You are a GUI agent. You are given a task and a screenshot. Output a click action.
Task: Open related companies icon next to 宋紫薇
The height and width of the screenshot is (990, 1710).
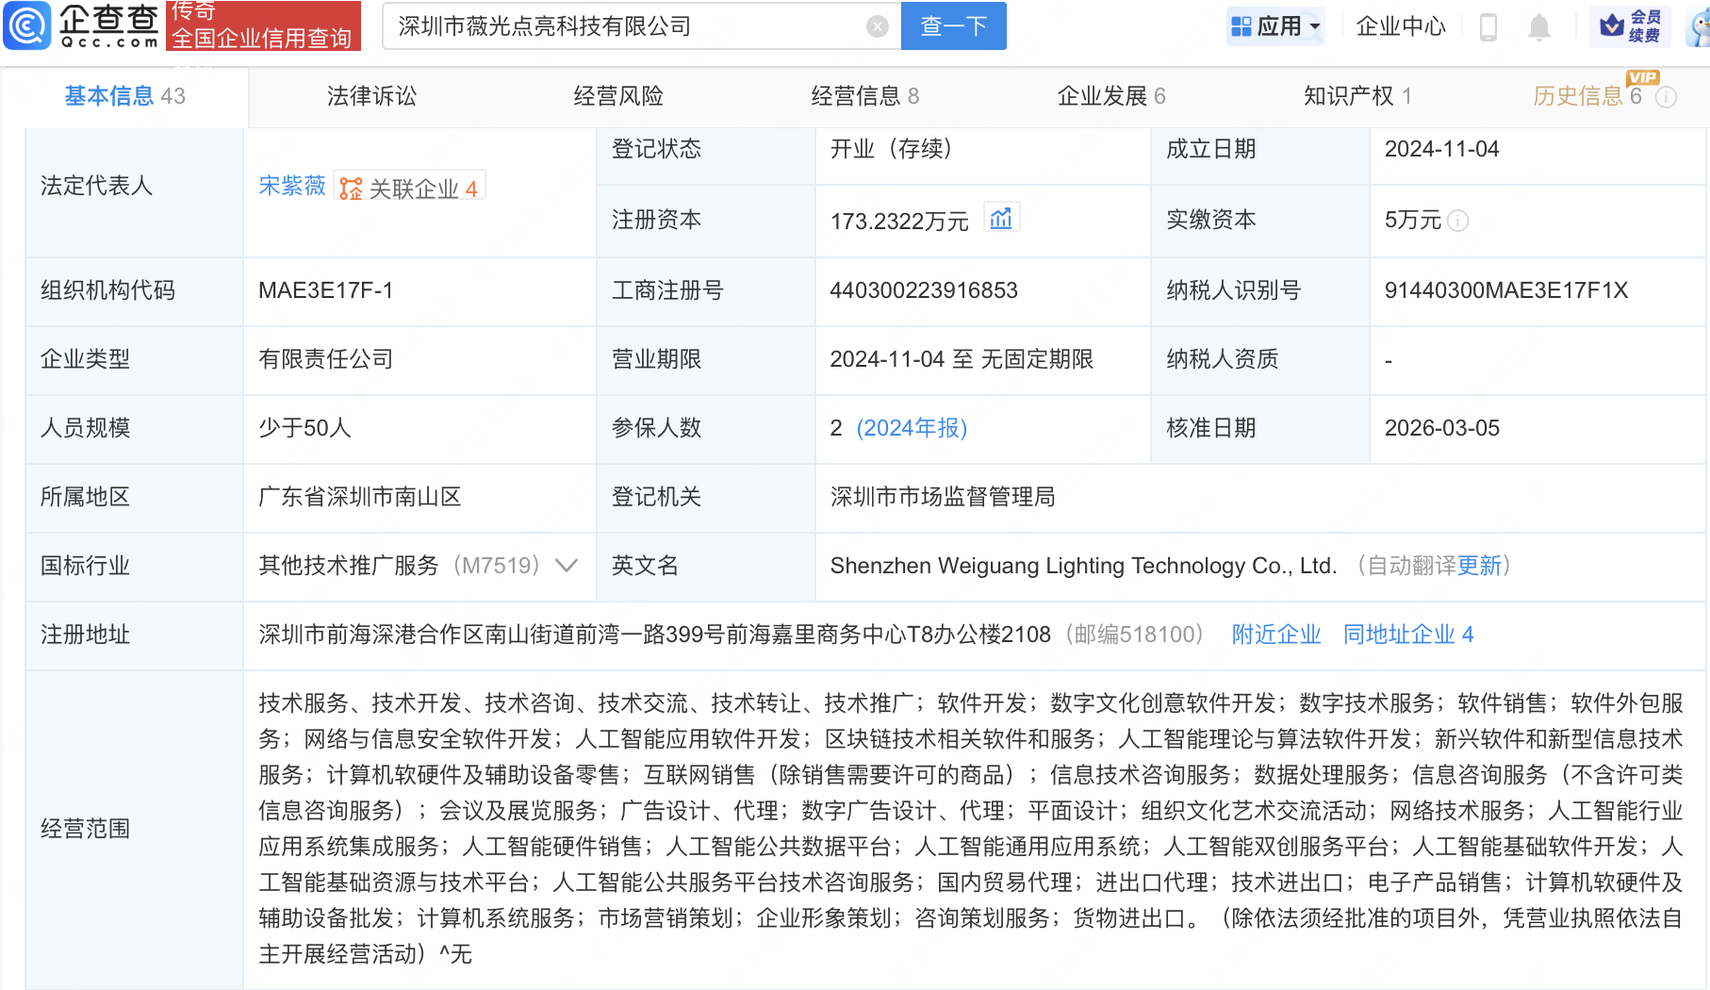tap(351, 189)
